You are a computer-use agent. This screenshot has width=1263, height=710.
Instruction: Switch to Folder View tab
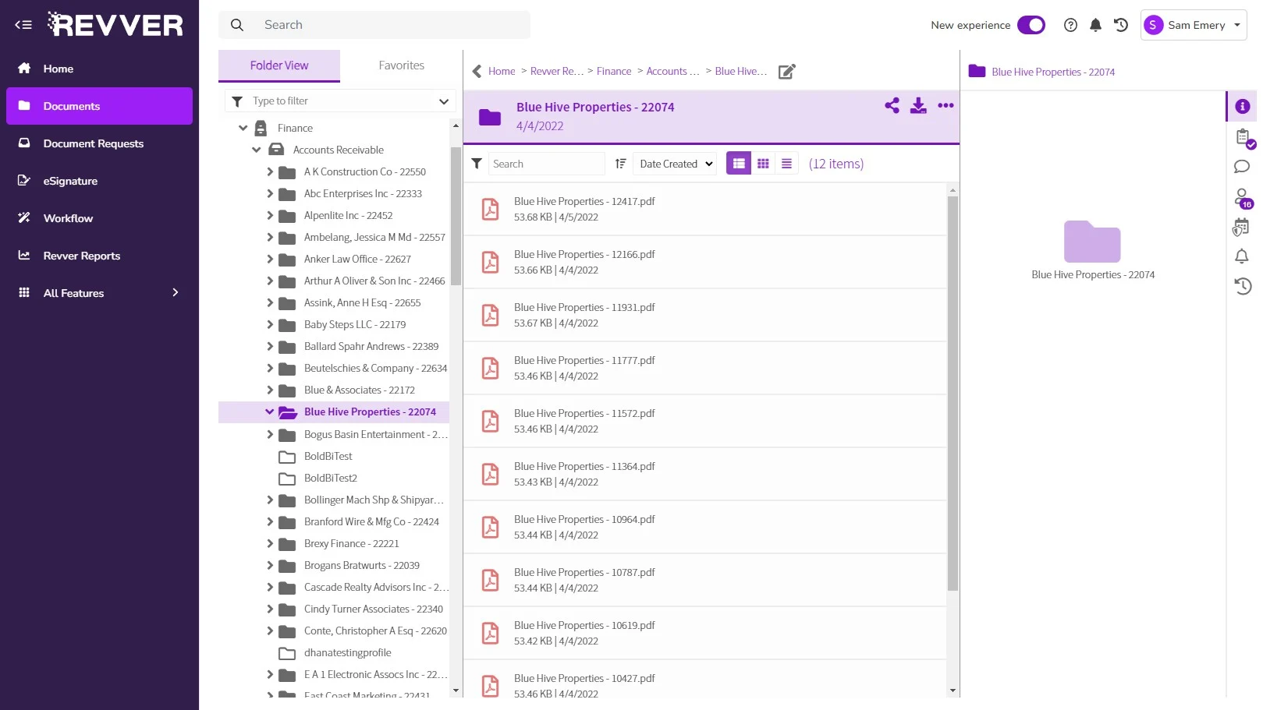[279, 65]
